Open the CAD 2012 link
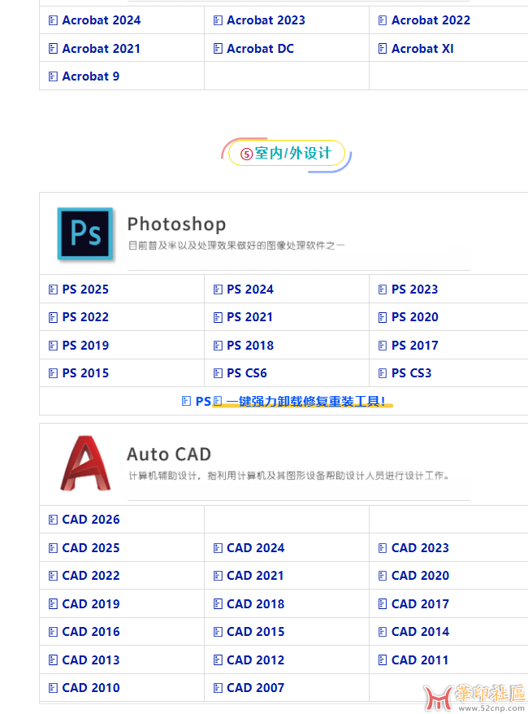Image resolution: width=528 pixels, height=714 pixels. click(x=255, y=660)
